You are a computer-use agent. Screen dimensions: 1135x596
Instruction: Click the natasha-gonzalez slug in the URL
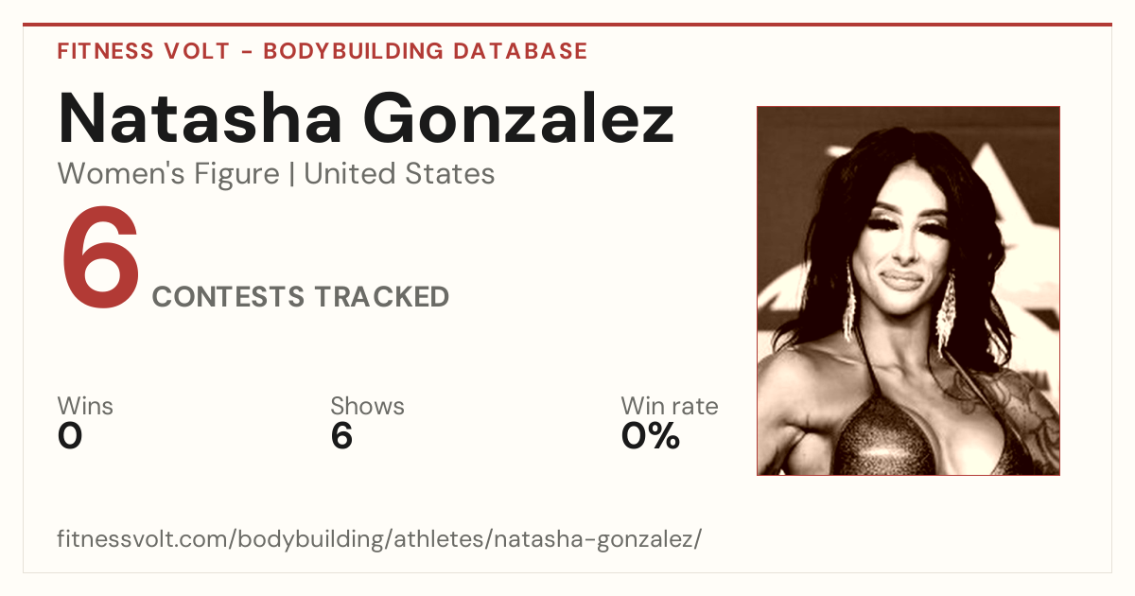(596, 540)
